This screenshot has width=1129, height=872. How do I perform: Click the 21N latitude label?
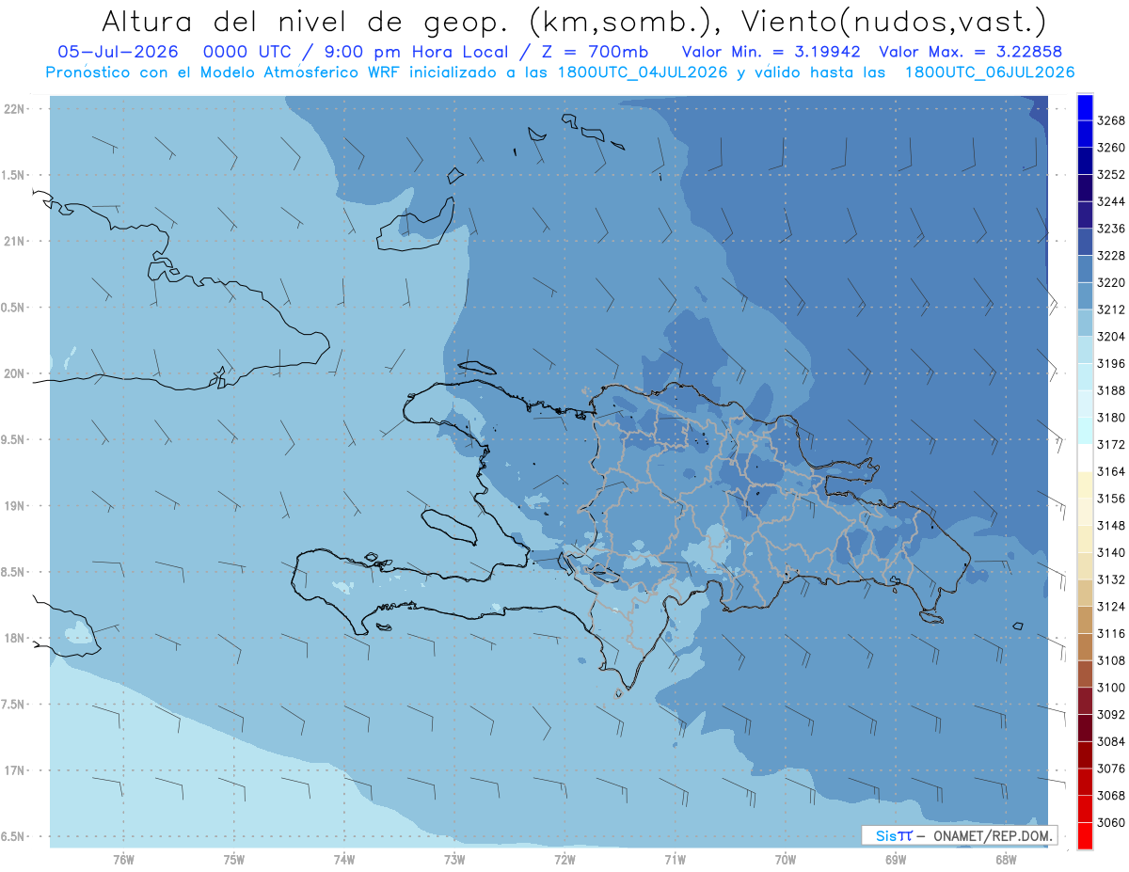click(16, 242)
